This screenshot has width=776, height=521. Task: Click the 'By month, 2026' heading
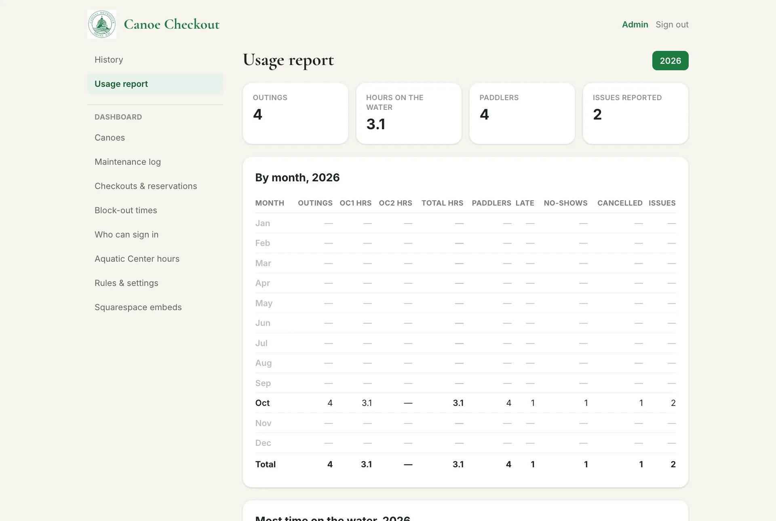(297, 178)
